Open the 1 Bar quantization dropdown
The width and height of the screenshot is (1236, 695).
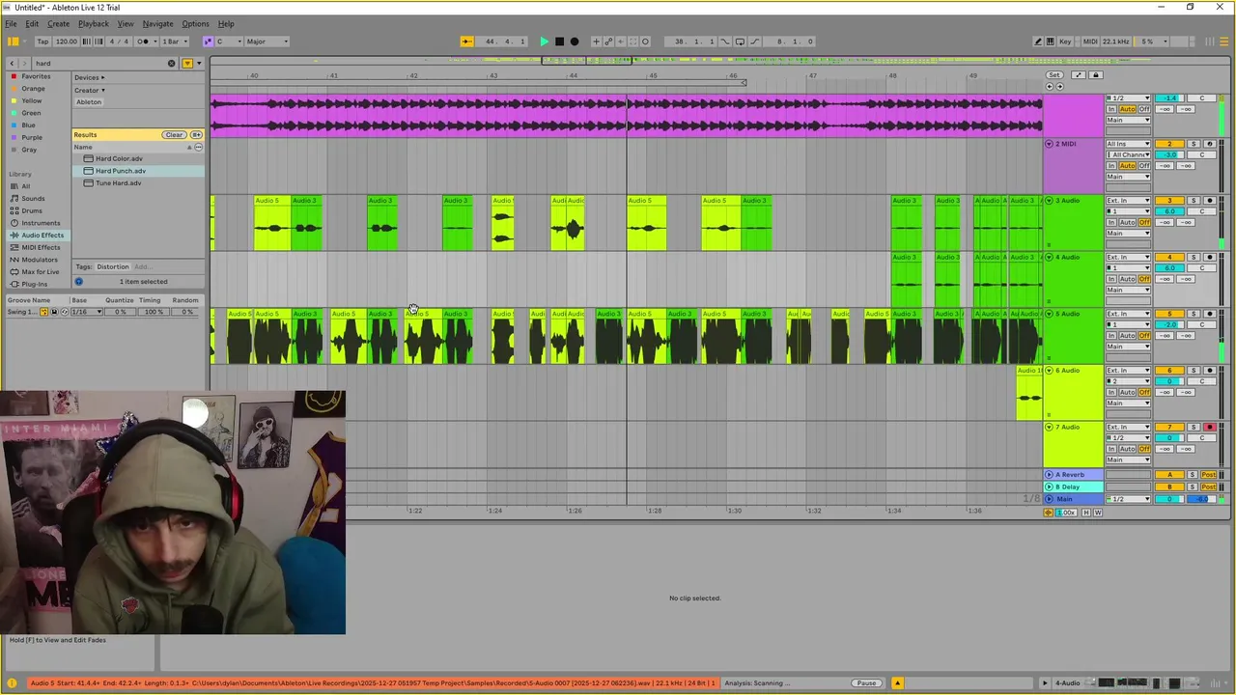174,42
